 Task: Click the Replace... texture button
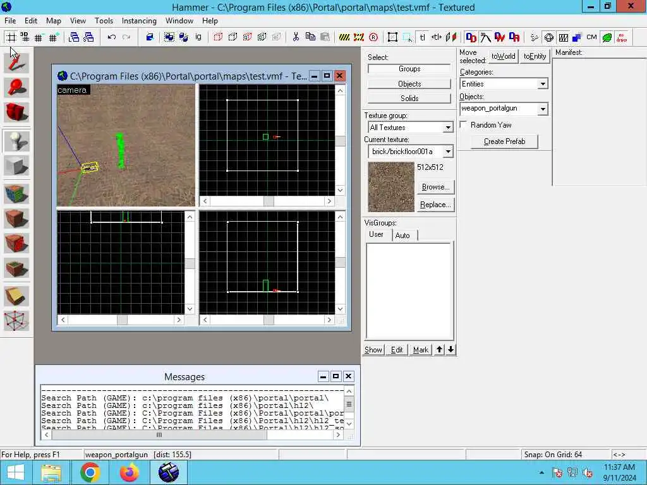pyautogui.click(x=436, y=205)
